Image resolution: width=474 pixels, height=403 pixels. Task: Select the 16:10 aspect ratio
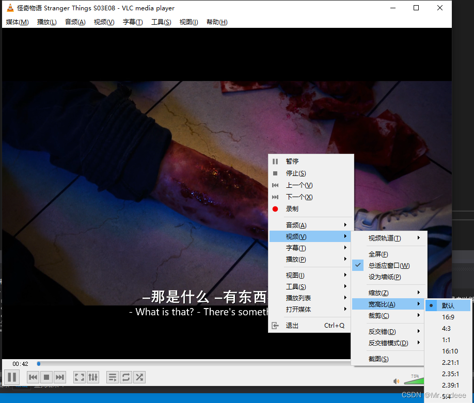pyautogui.click(x=448, y=351)
